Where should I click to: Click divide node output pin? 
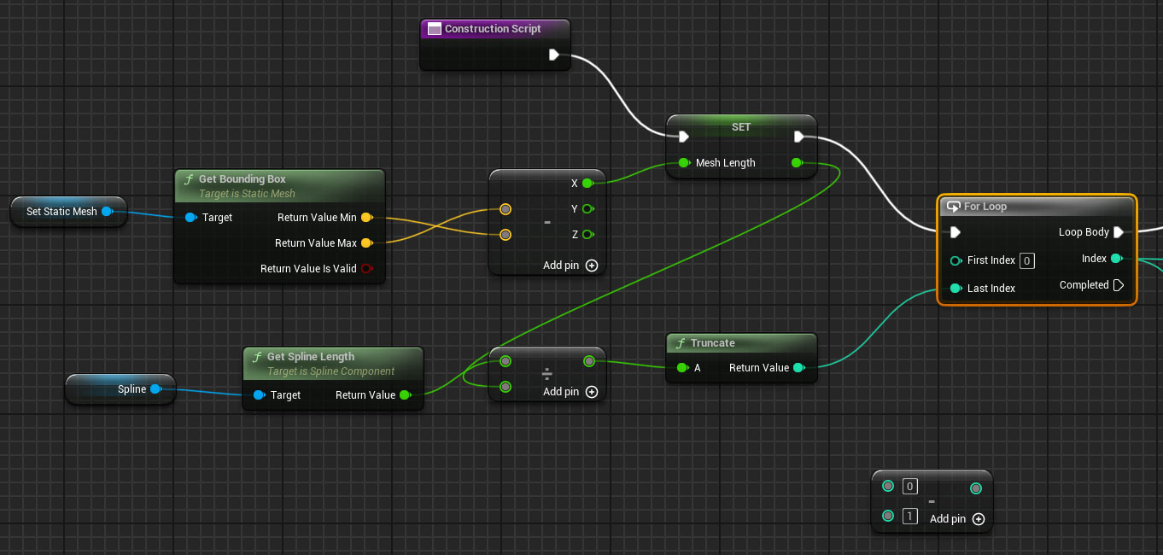[x=589, y=361]
